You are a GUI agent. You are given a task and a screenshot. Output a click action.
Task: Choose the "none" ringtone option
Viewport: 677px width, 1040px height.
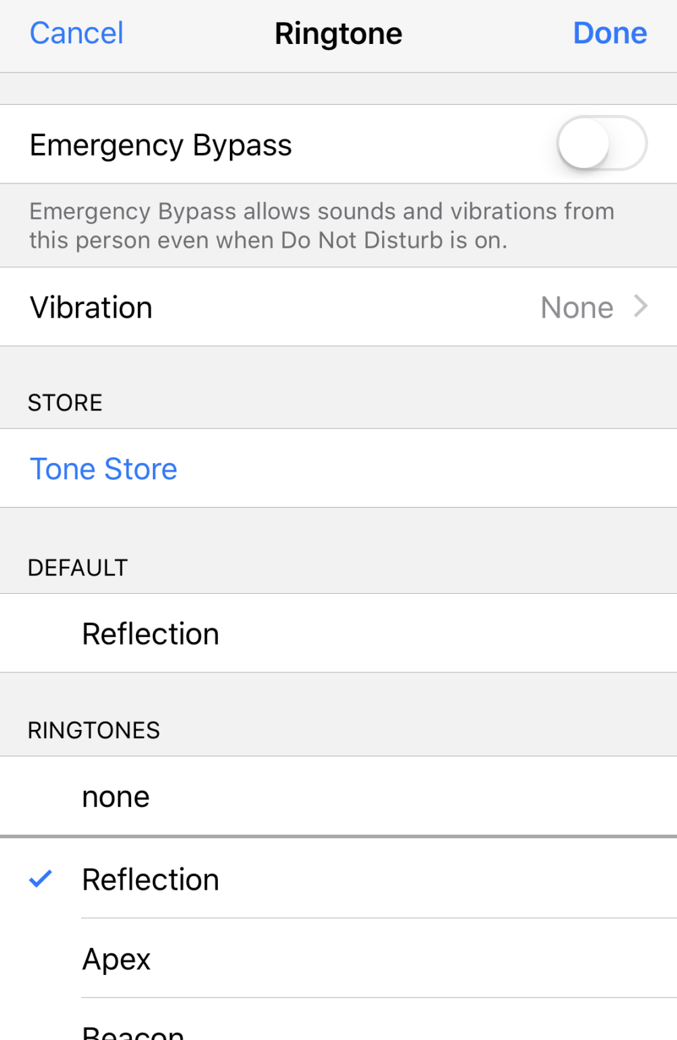116,796
